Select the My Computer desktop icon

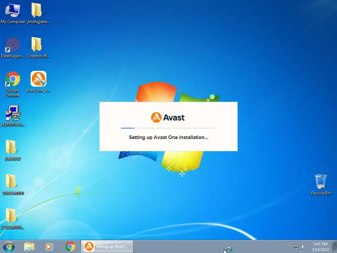13,13
